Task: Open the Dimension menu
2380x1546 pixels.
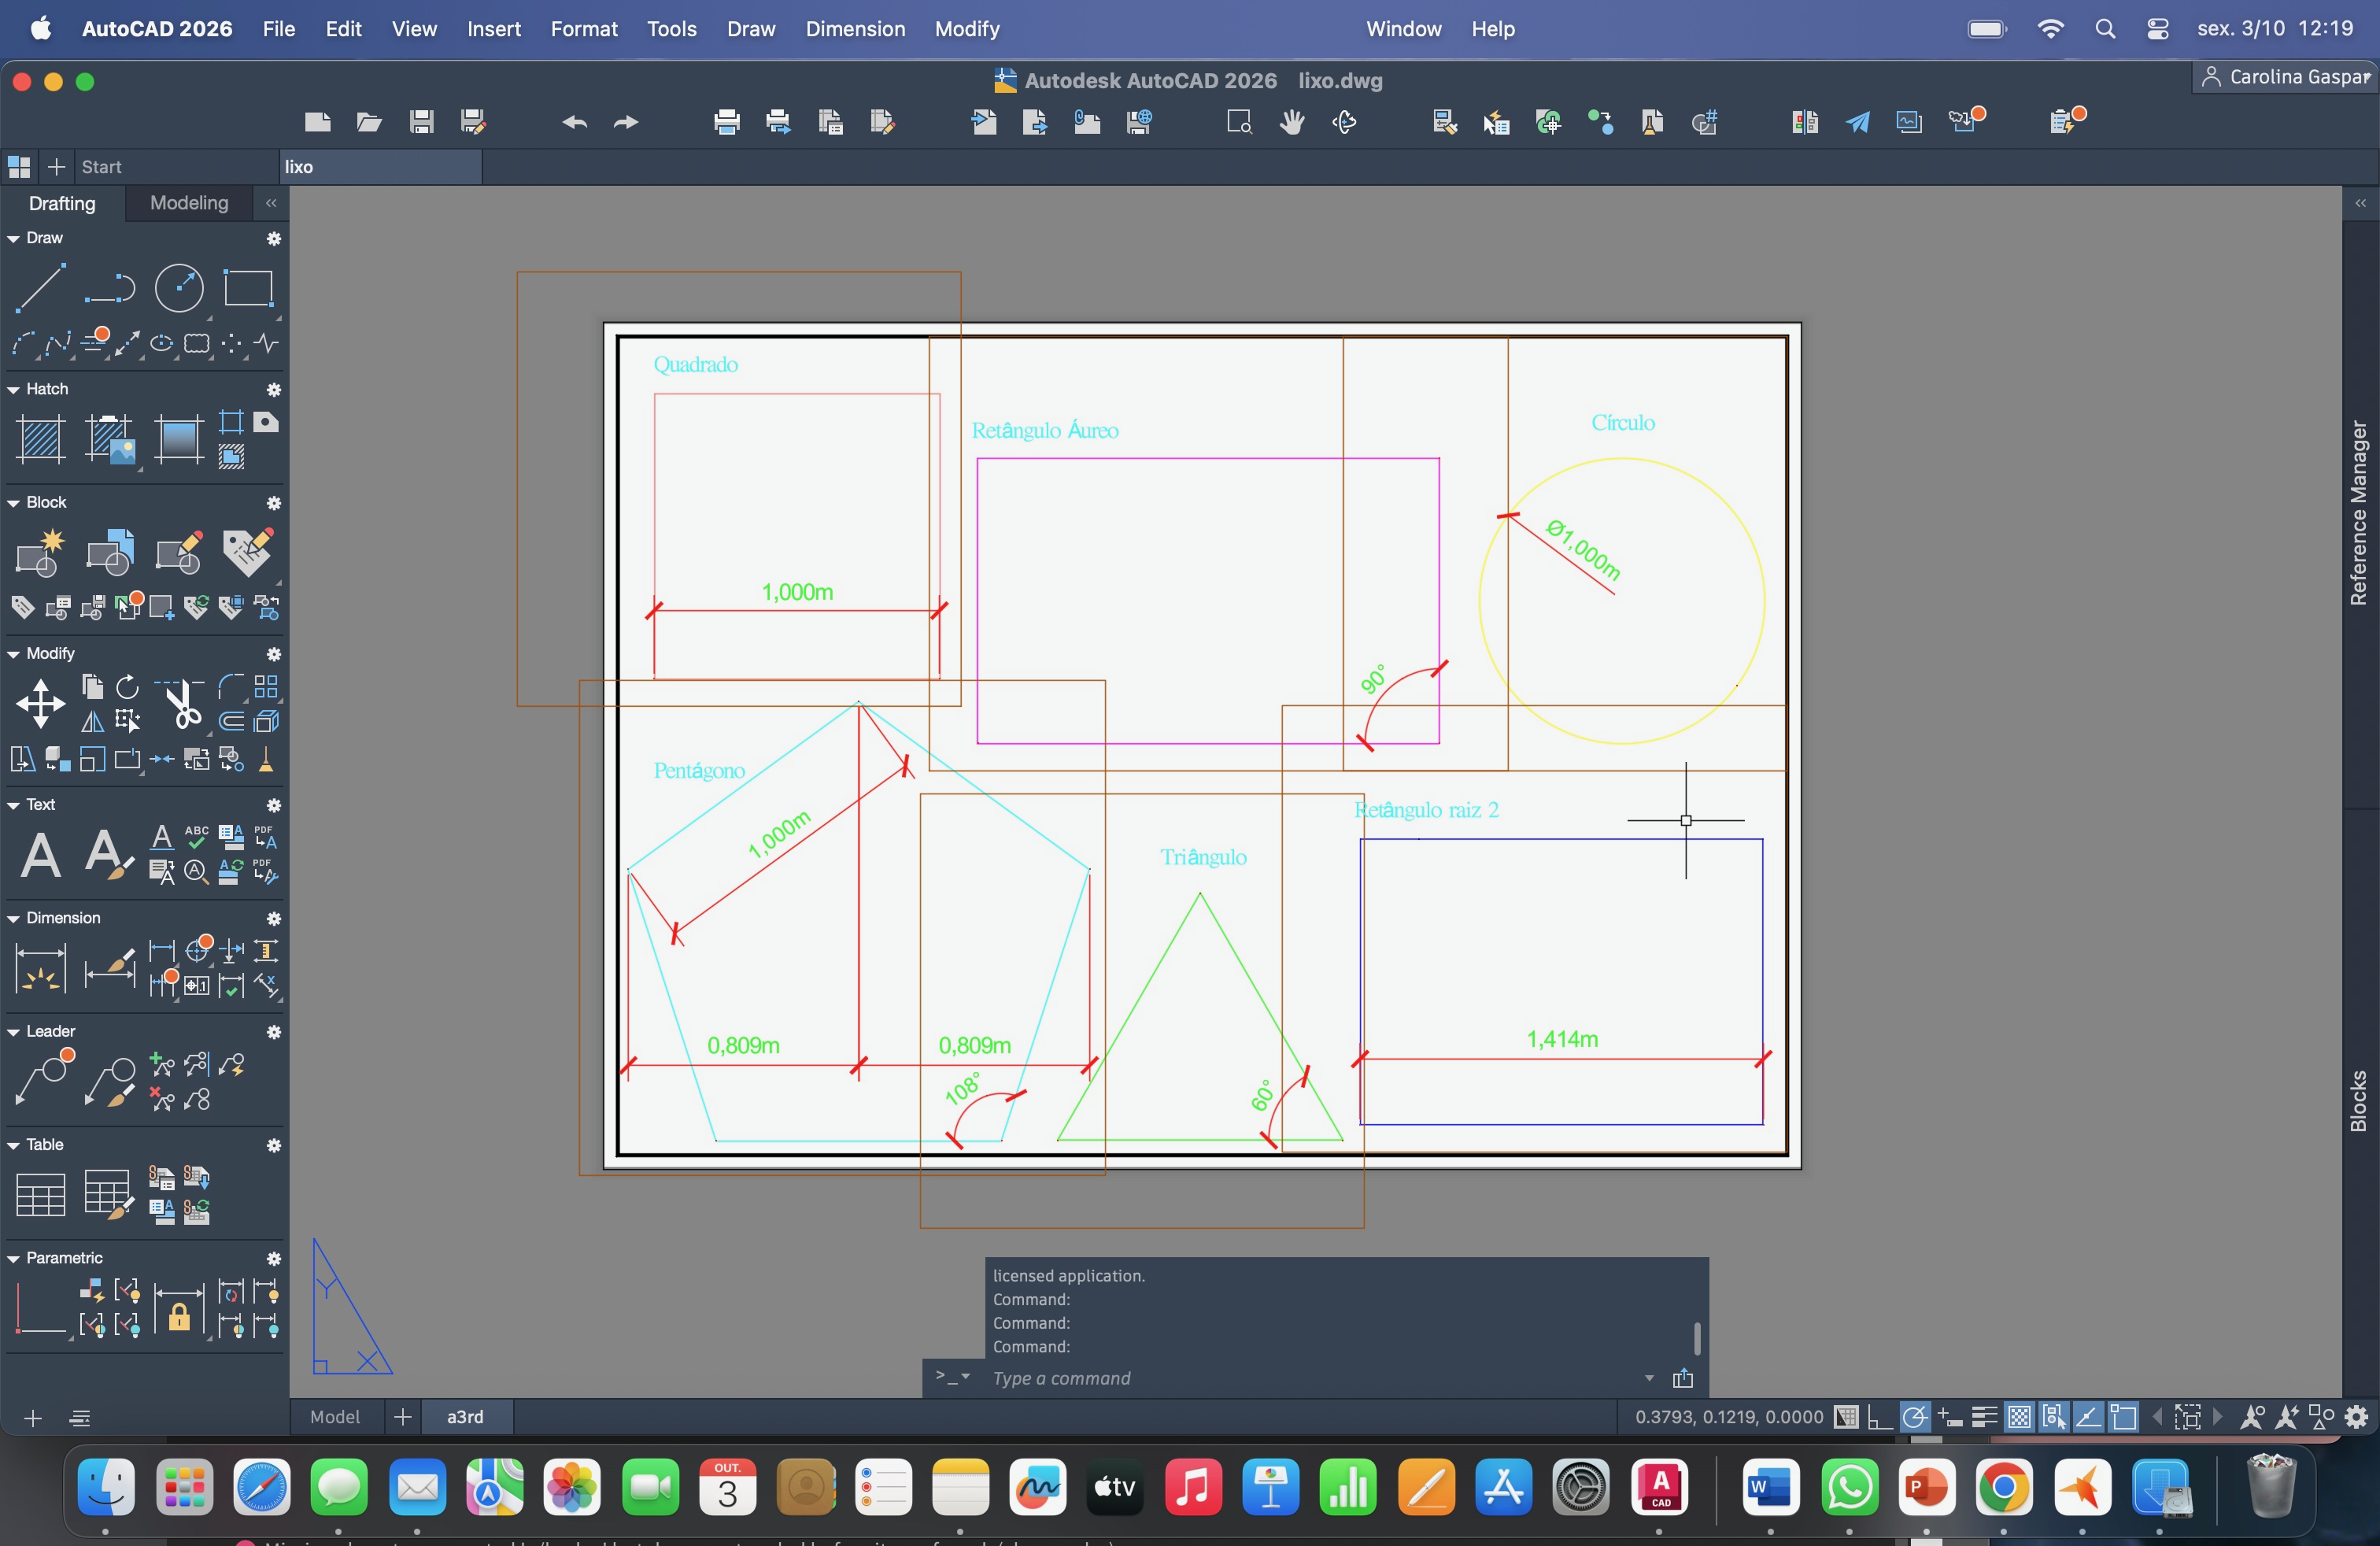Action: 855,29
